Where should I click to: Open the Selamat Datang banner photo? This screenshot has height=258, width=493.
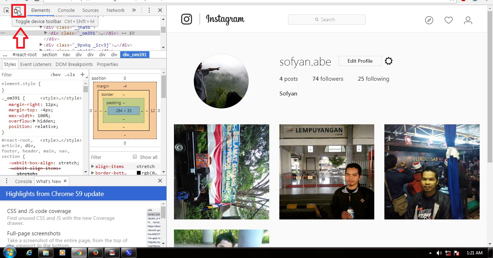(222, 172)
